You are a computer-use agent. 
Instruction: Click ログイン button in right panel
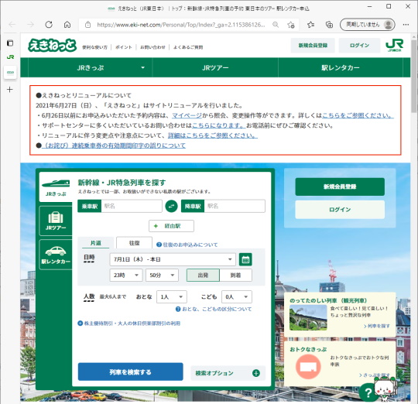click(x=340, y=210)
